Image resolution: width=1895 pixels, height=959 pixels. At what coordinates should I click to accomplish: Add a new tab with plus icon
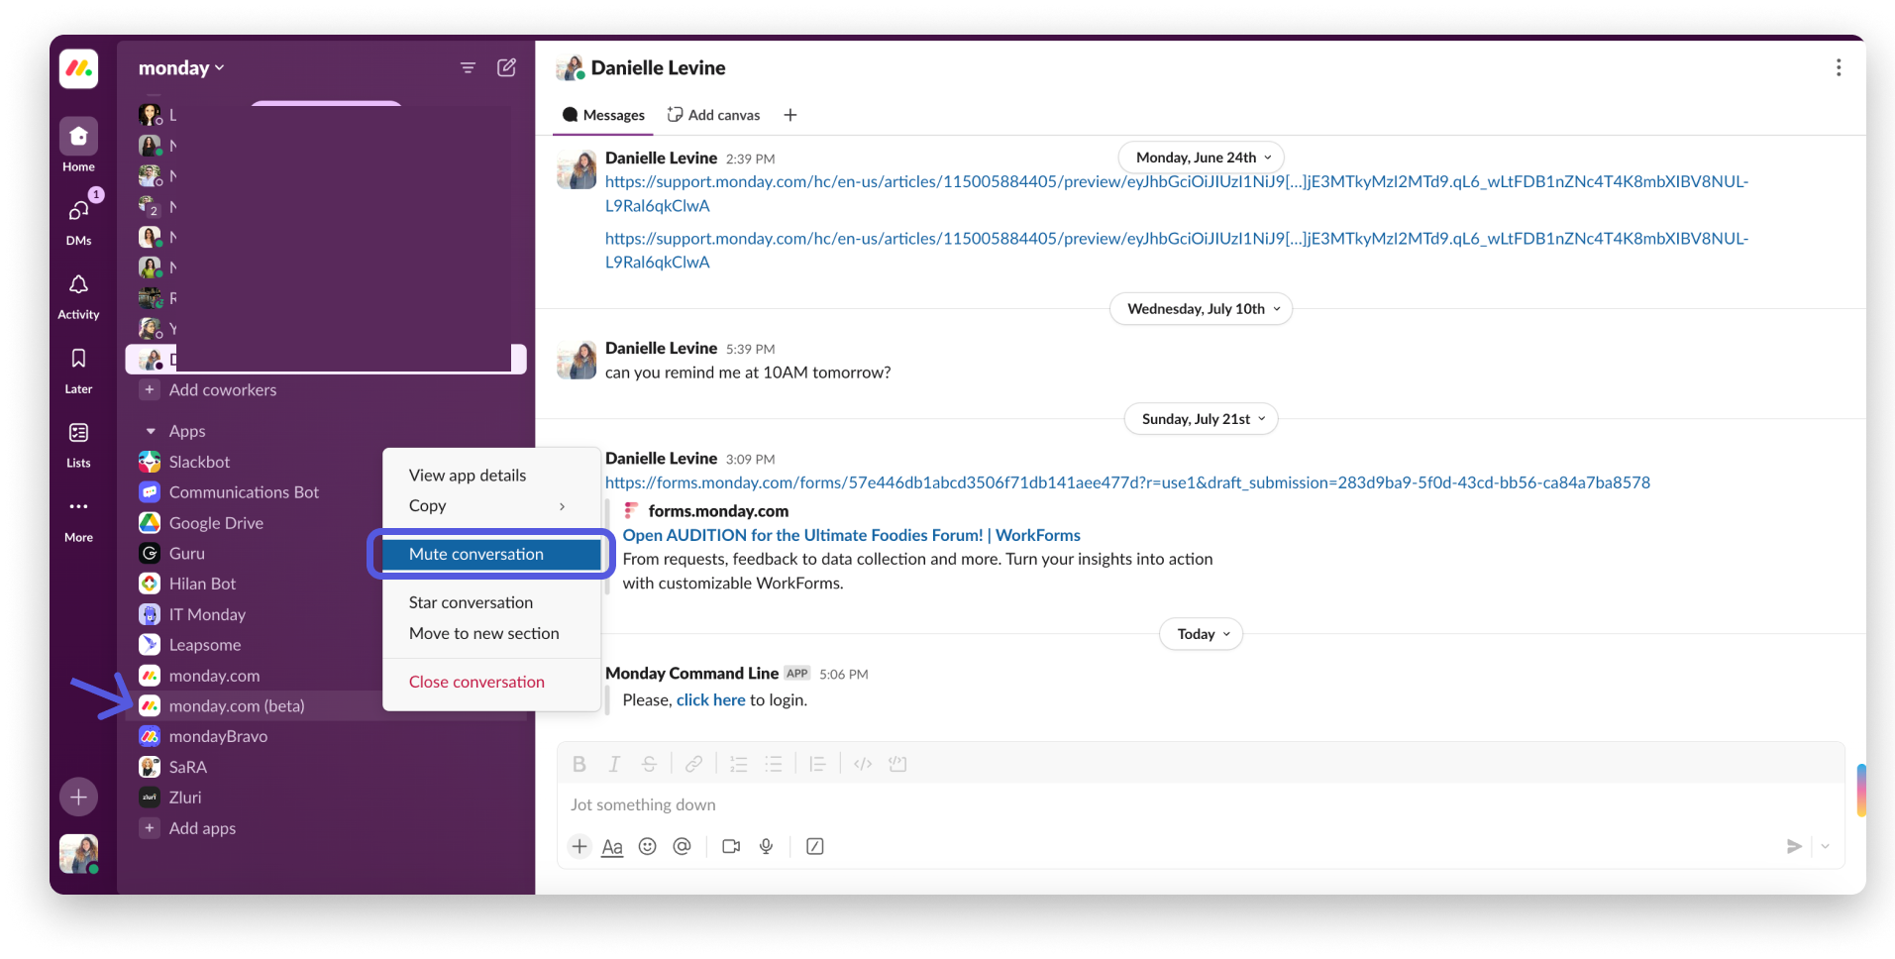click(x=790, y=115)
